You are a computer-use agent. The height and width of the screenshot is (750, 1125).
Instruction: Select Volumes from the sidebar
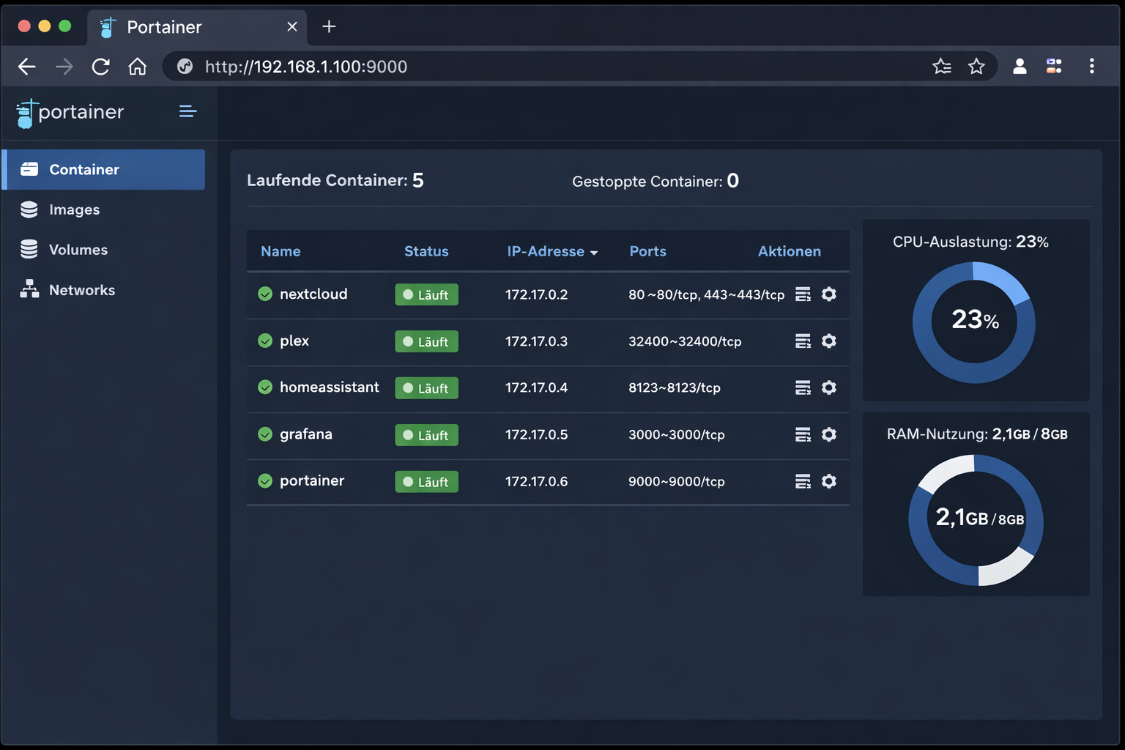78,249
